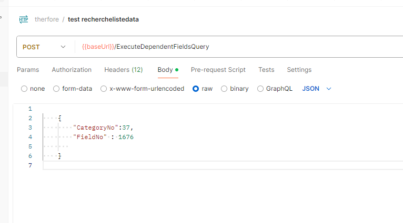Switch to the Params tab

pyautogui.click(x=28, y=70)
